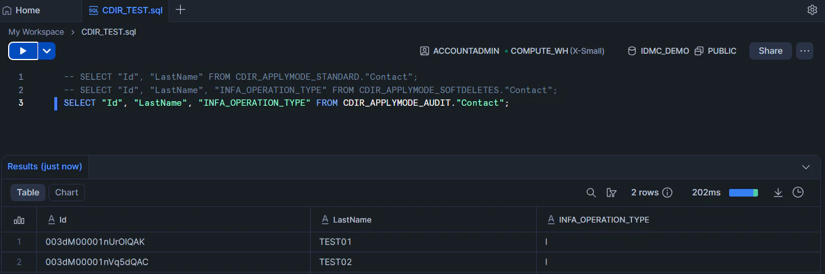Click the query duration progress bar

click(744, 192)
